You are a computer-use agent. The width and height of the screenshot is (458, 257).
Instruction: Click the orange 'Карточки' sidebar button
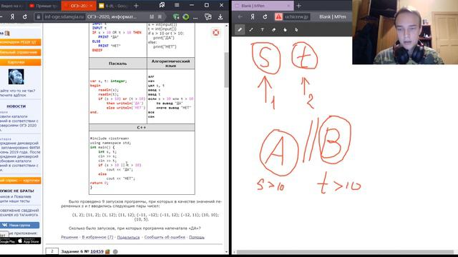click(x=20, y=62)
